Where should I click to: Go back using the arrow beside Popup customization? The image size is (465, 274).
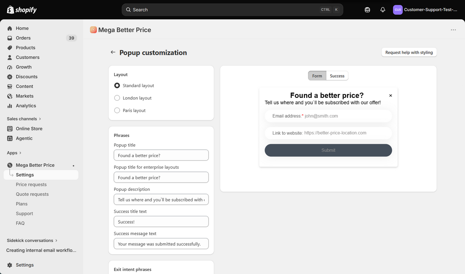(113, 52)
